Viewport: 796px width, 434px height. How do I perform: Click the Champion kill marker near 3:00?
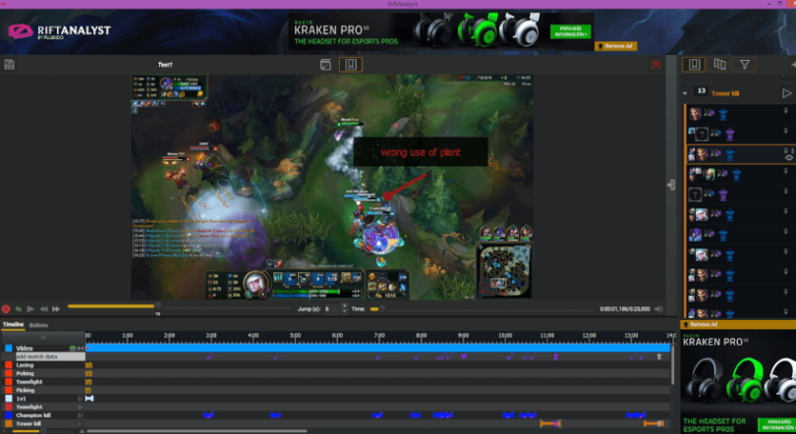click(208, 415)
